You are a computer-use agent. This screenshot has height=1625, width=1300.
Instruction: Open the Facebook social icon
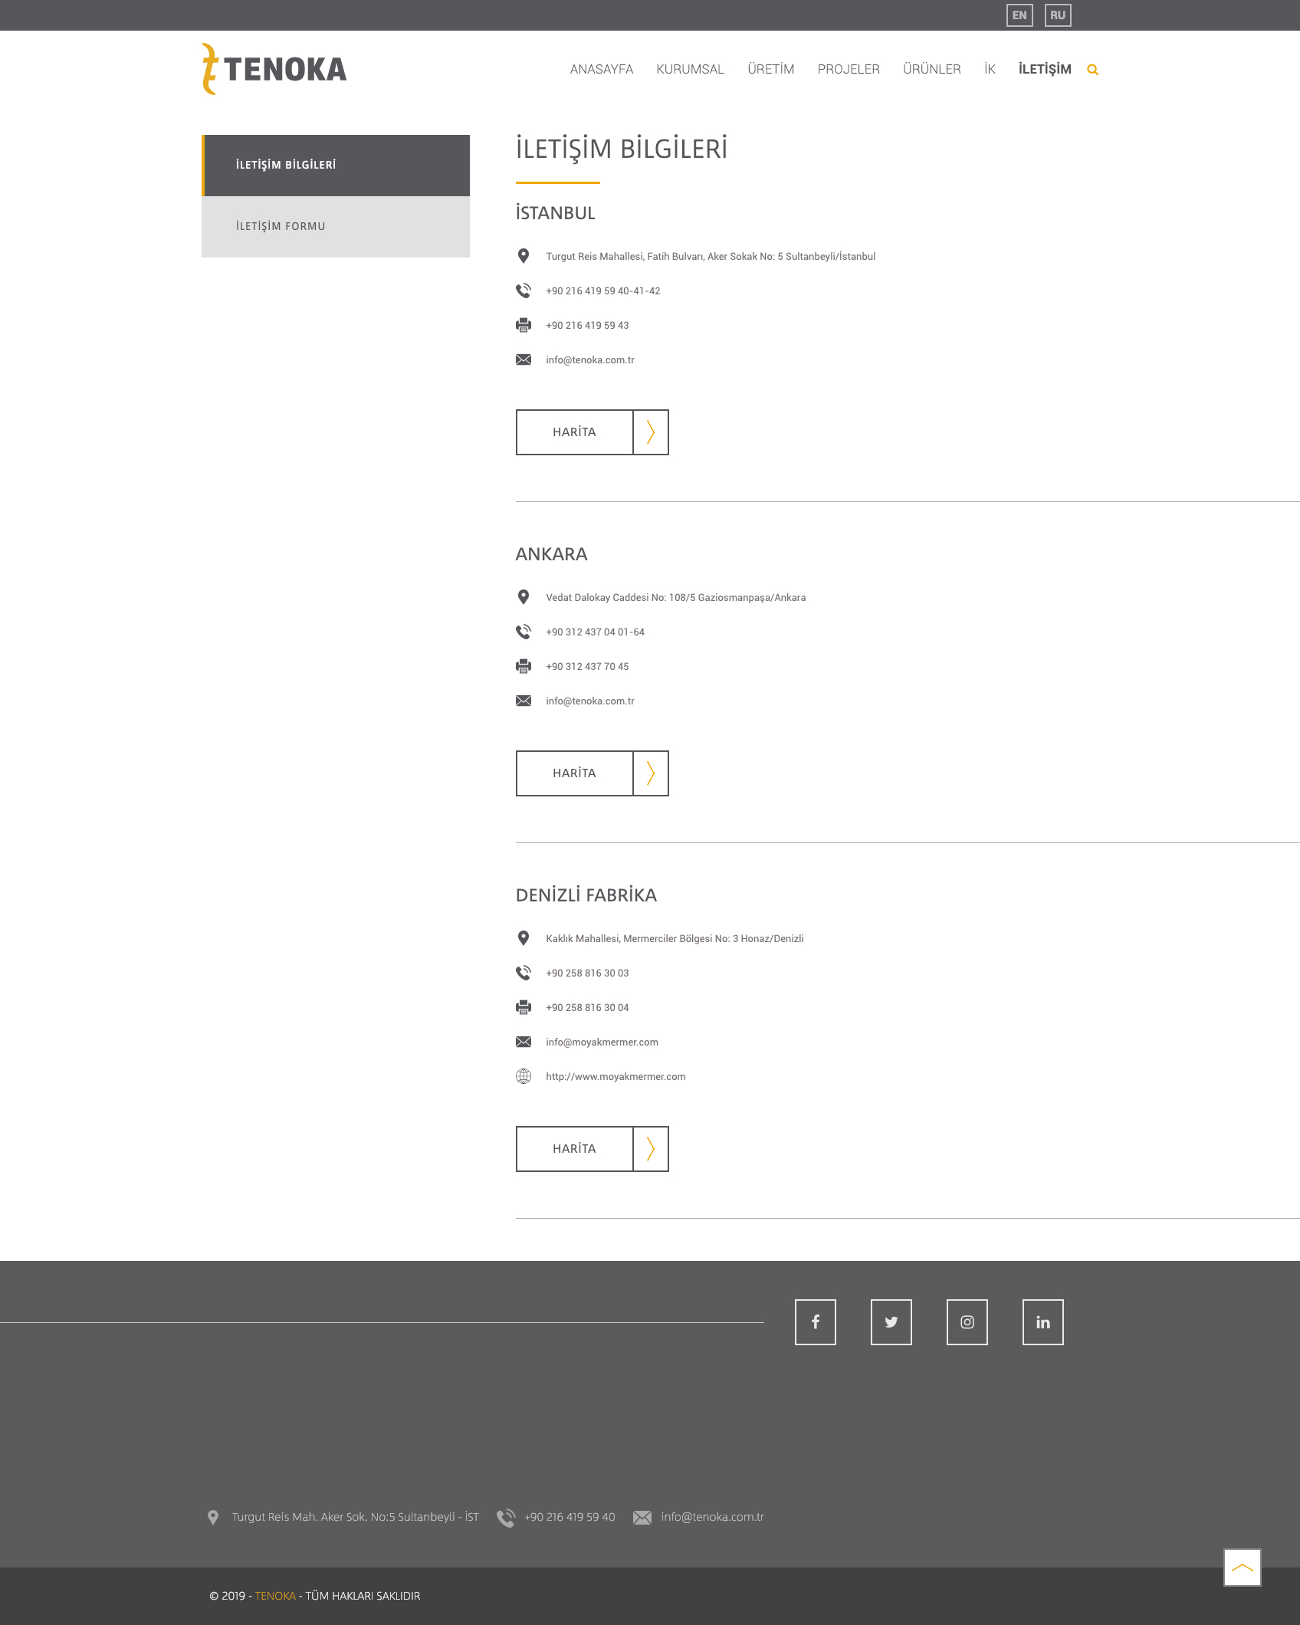(816, 1322)
